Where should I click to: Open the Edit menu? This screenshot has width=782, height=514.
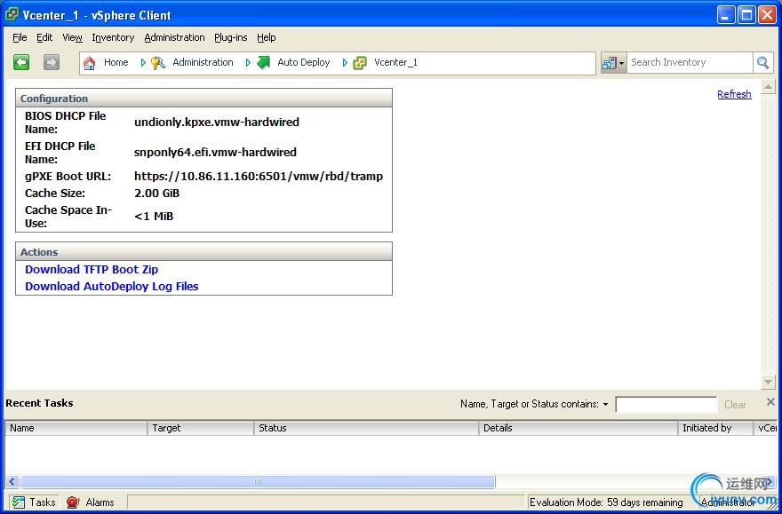(44, 37)
